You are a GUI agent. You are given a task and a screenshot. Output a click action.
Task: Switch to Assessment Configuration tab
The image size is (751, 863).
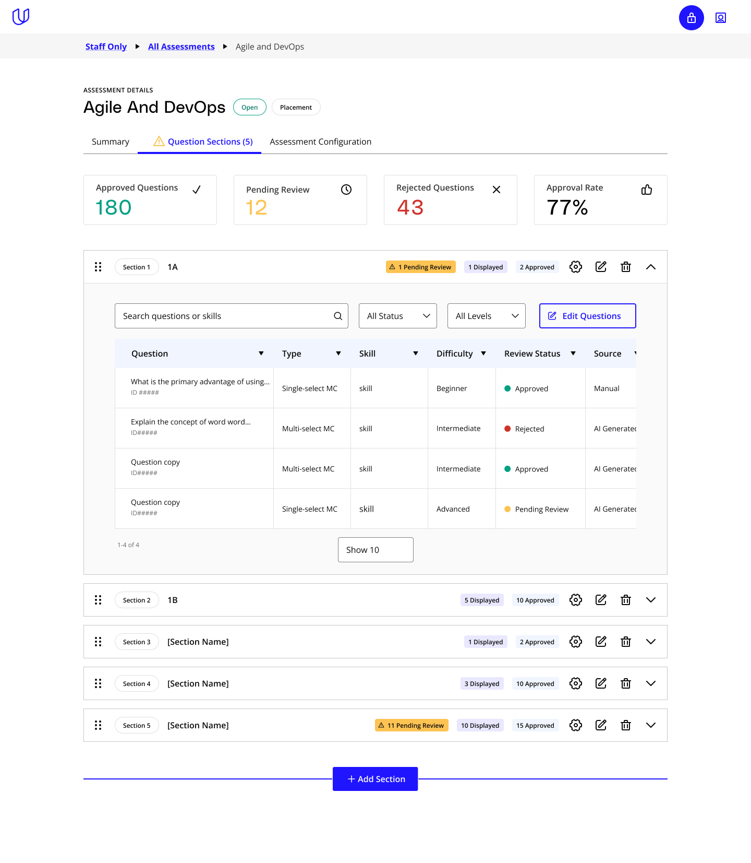[321, 141]
